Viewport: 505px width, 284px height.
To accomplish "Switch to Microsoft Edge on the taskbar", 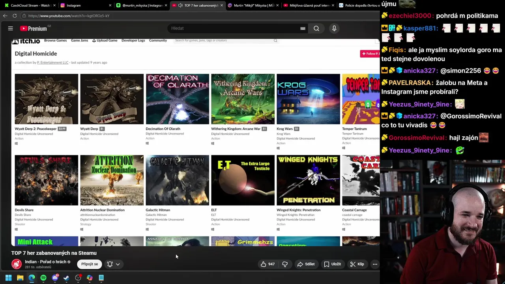I will [32, 278].
